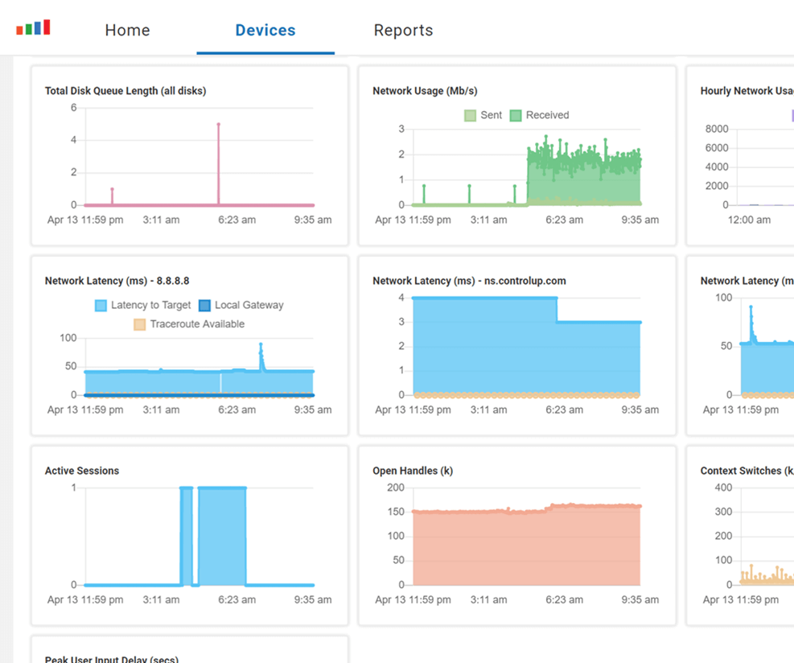Click the colored bar chart logo
Image resolution: width=794 pixels, height=663 pixels.
pos(33,29)
